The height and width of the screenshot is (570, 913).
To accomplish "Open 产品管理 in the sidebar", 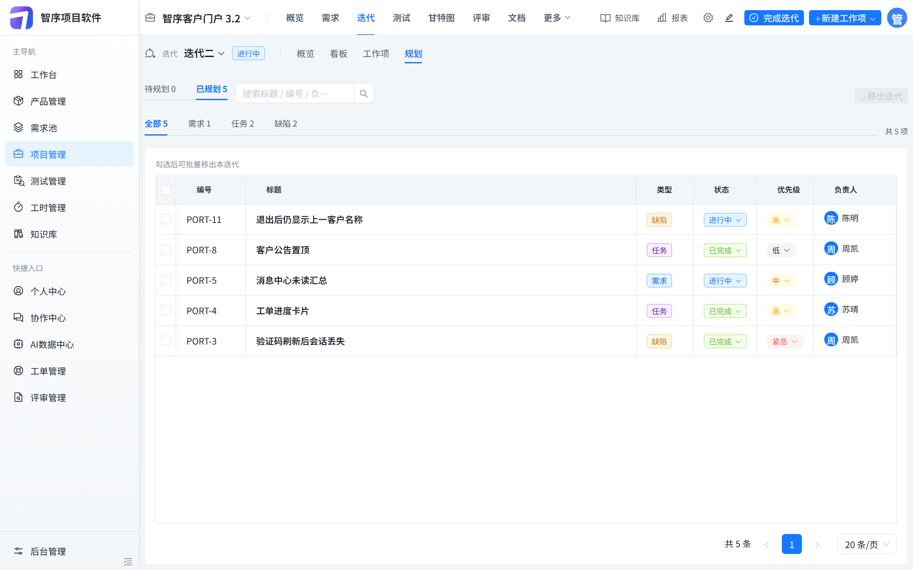I will click(69, 101).
